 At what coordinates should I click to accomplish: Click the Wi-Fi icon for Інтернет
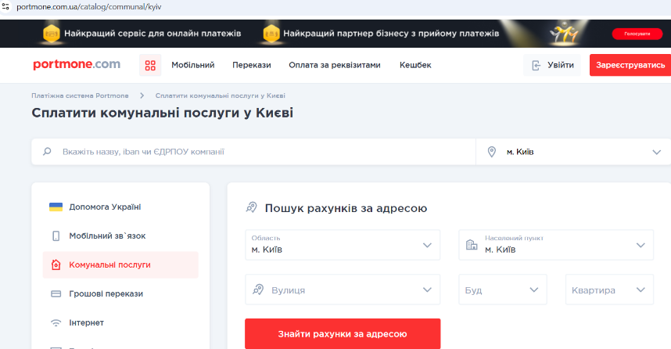[56, 322]
